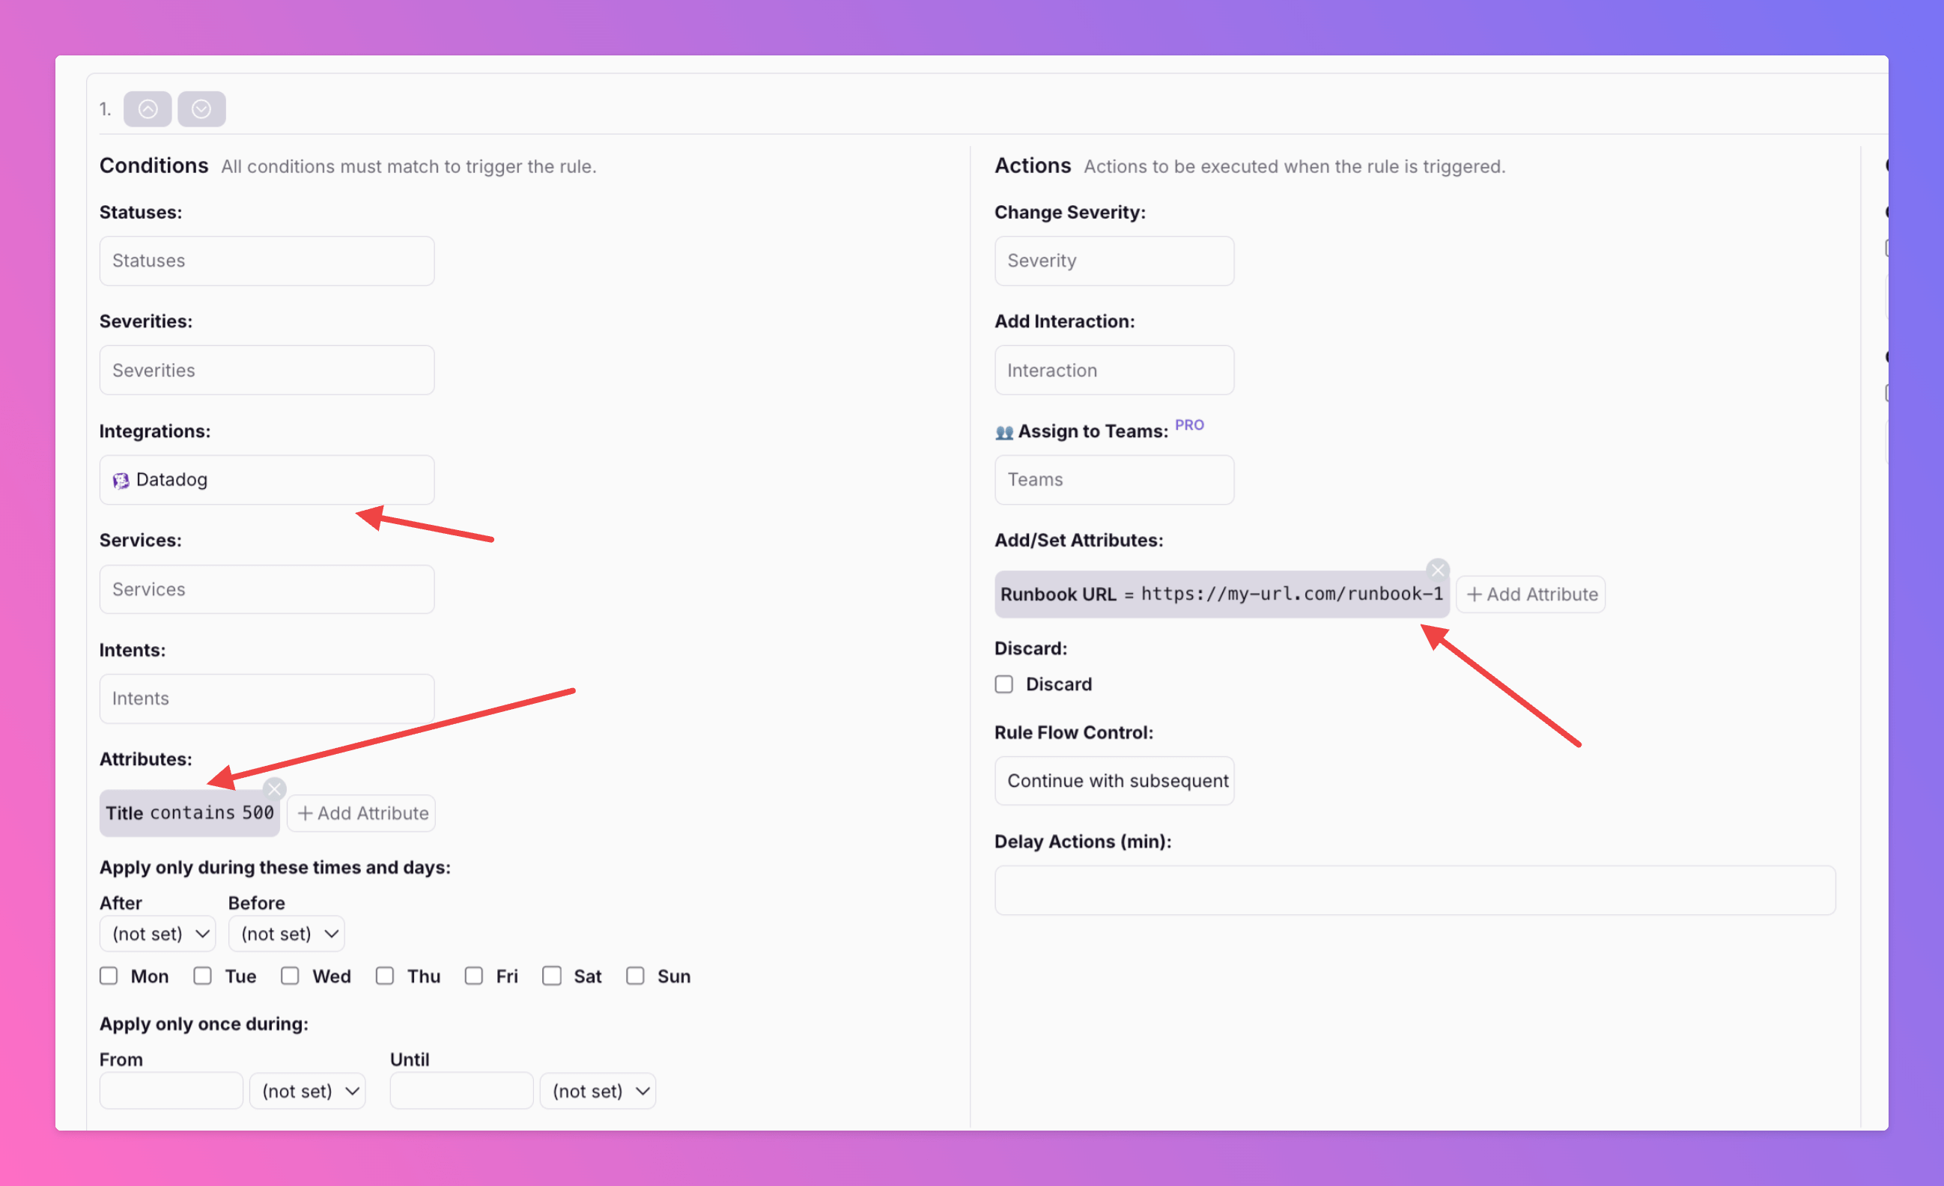
Task: Click the PRO badge link
Action: (1189, 425)
